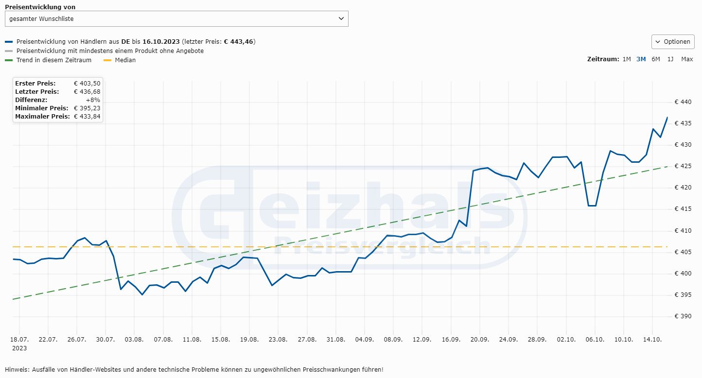Viewport: 702px width, 378px height.
Task: Click the 20.09. date label on the axis
Action: pyautogui.click(x=480, y=339)
